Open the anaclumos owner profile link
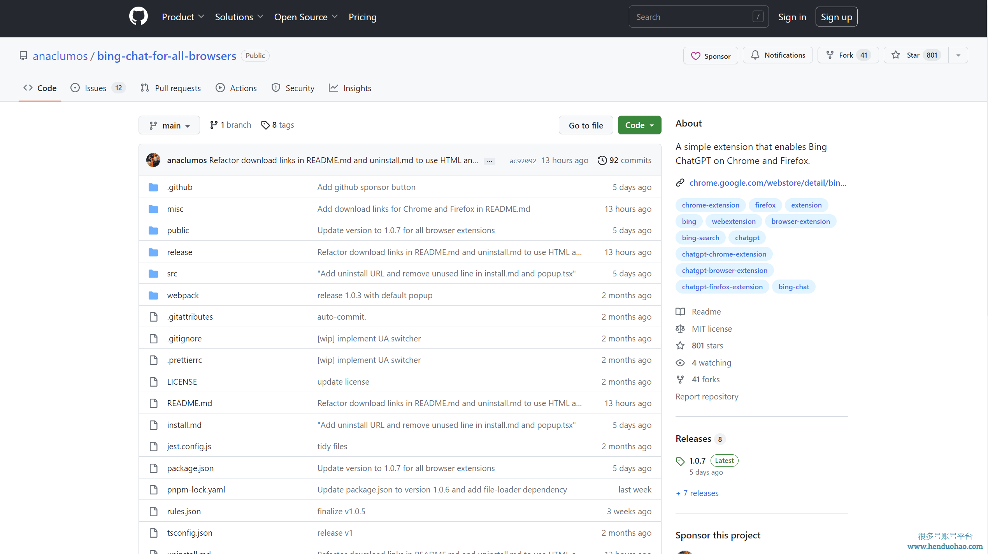This screenshot has width=988, height=554. click(60, 56)
